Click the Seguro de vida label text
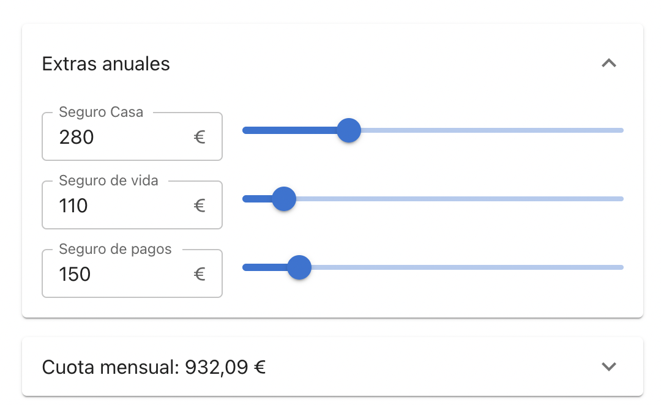The image size is (661, 405). (x=108, y=180)
